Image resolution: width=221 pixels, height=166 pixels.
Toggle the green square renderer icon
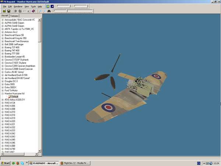[48, 6]
